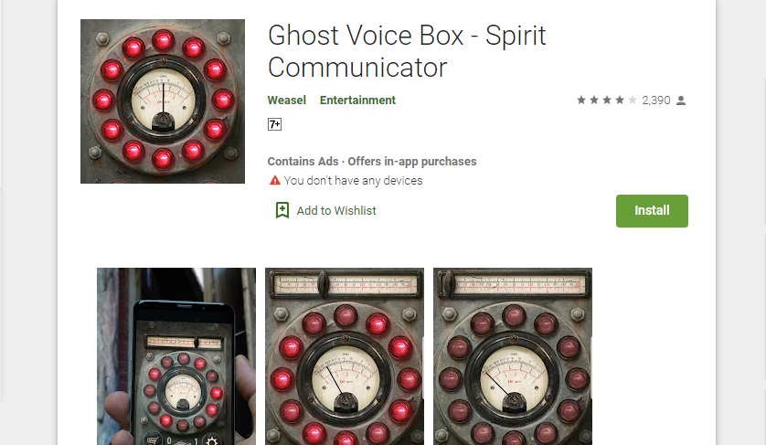Open the Entertainment category link
The height and width of the screenshot is (445, 766).
coord(357,101)
